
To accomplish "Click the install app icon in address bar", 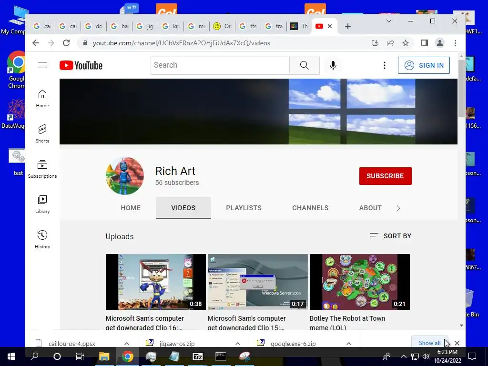I will (375, 43).
